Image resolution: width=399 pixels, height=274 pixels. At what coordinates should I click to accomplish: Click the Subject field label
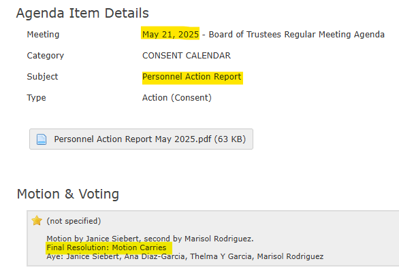click(42, 77)
